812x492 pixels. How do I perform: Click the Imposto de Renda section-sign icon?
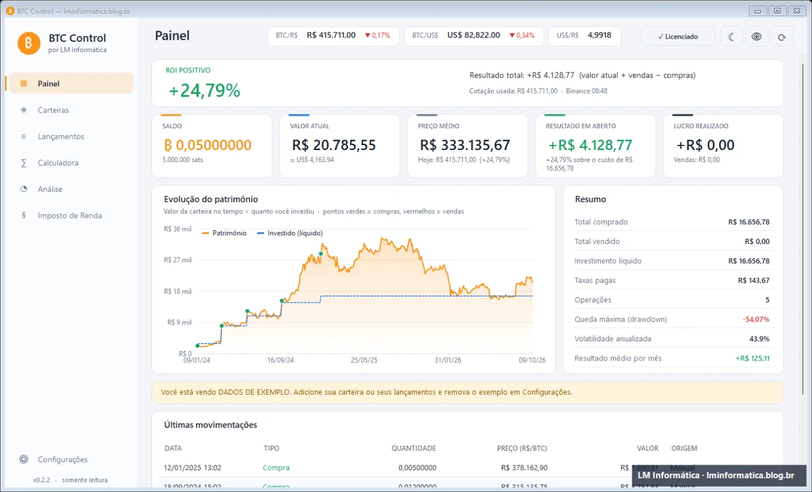pyautogui.click(x=24, y=215)
